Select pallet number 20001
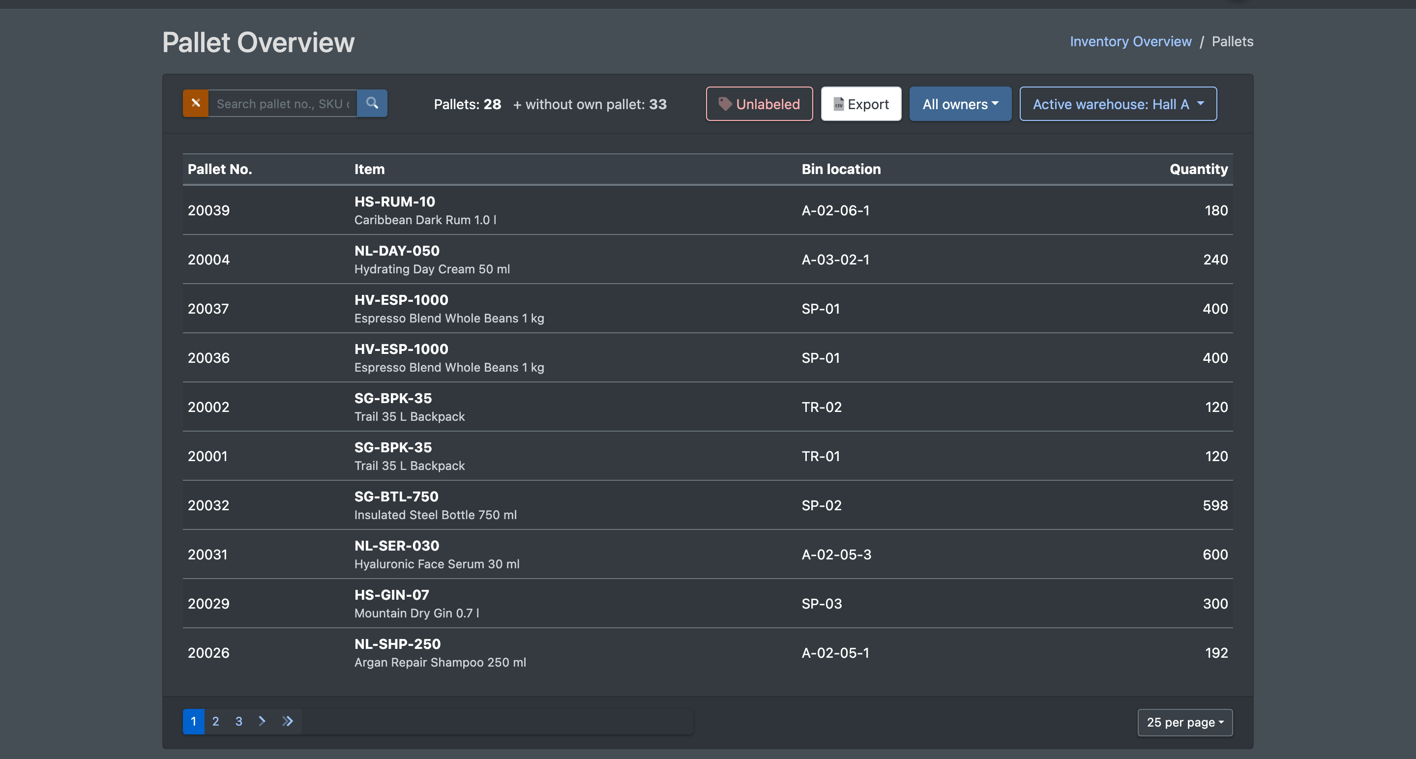The height and width of the screenshot is (759, 1416). pos(208,456)
